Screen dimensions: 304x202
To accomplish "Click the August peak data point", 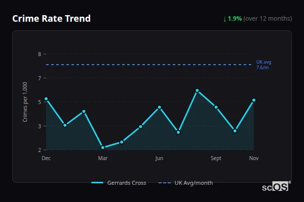I will [x=197, y=90].
